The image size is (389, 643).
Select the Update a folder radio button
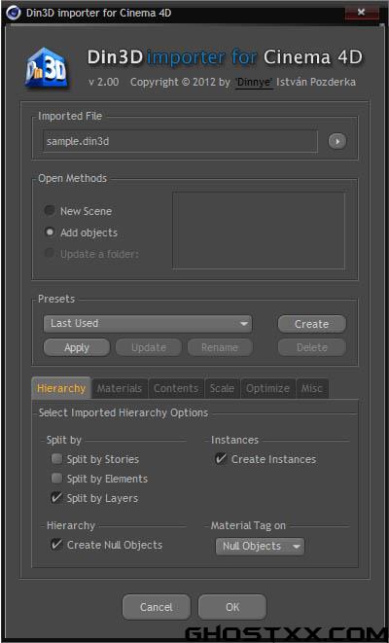[x=50, y=254]
